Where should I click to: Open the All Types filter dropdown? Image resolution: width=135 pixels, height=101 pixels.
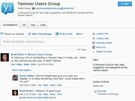[82, 50]
